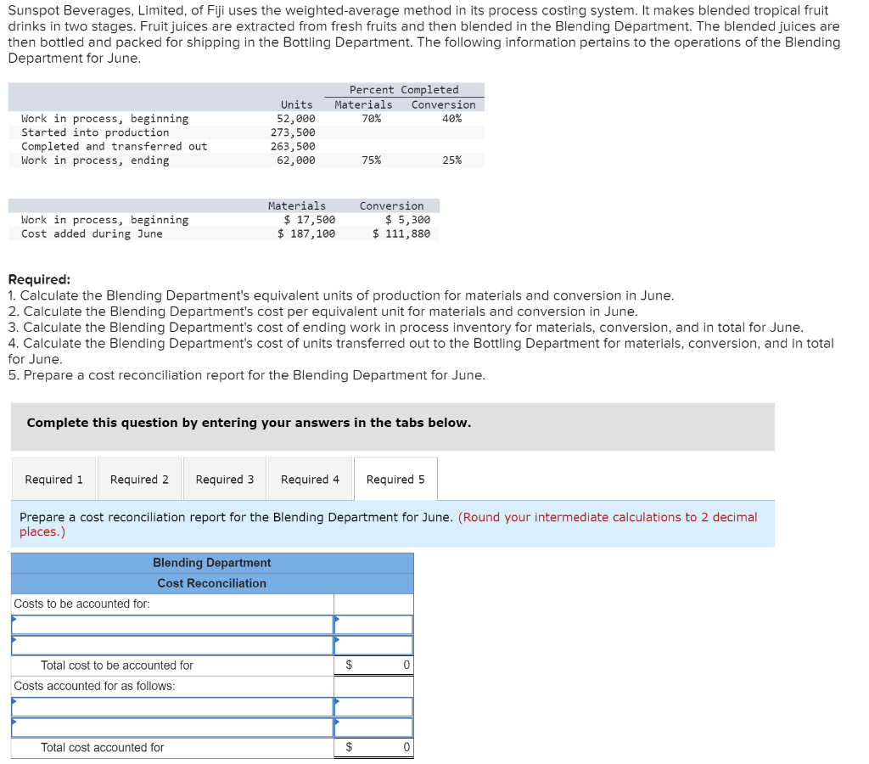Click the 'Cost added during June' row label

92,234
